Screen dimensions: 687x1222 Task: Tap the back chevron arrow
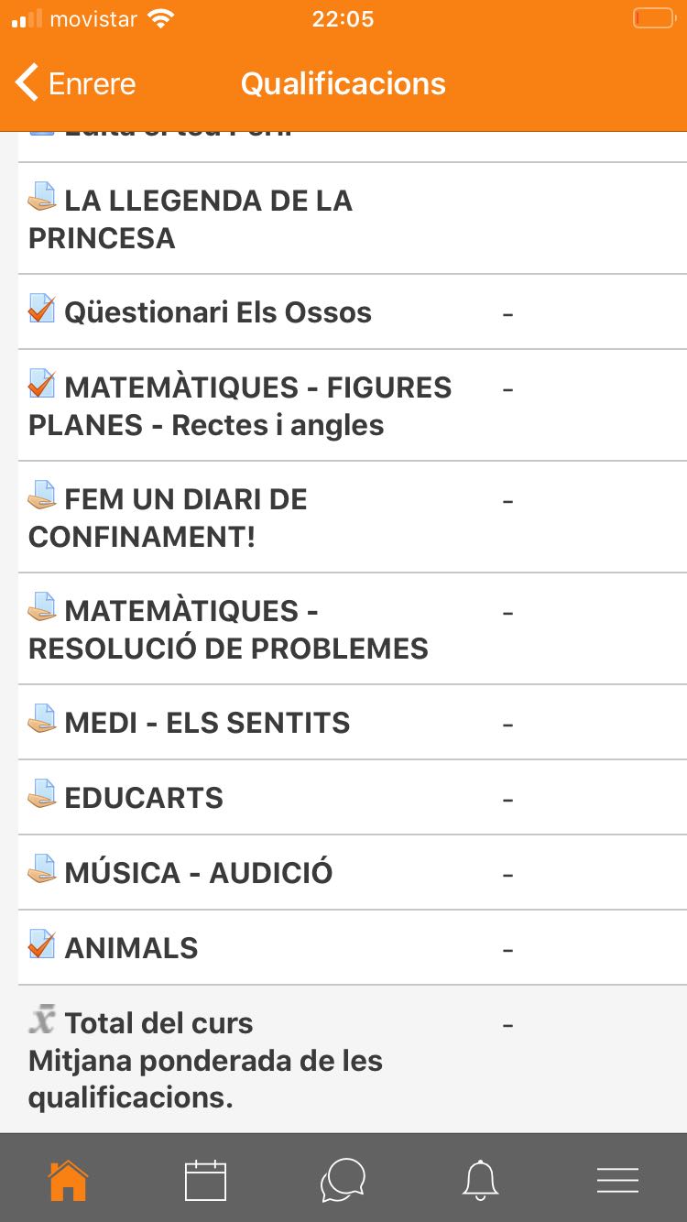tap(27, 83)
